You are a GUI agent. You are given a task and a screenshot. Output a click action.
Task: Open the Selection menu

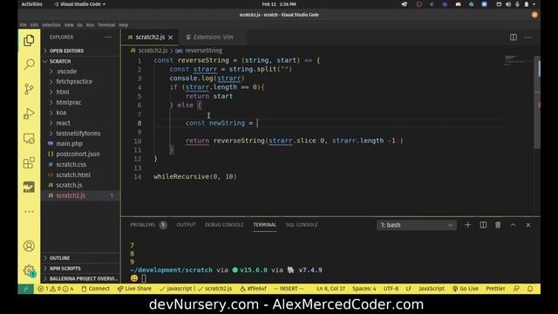coord(51,25)
